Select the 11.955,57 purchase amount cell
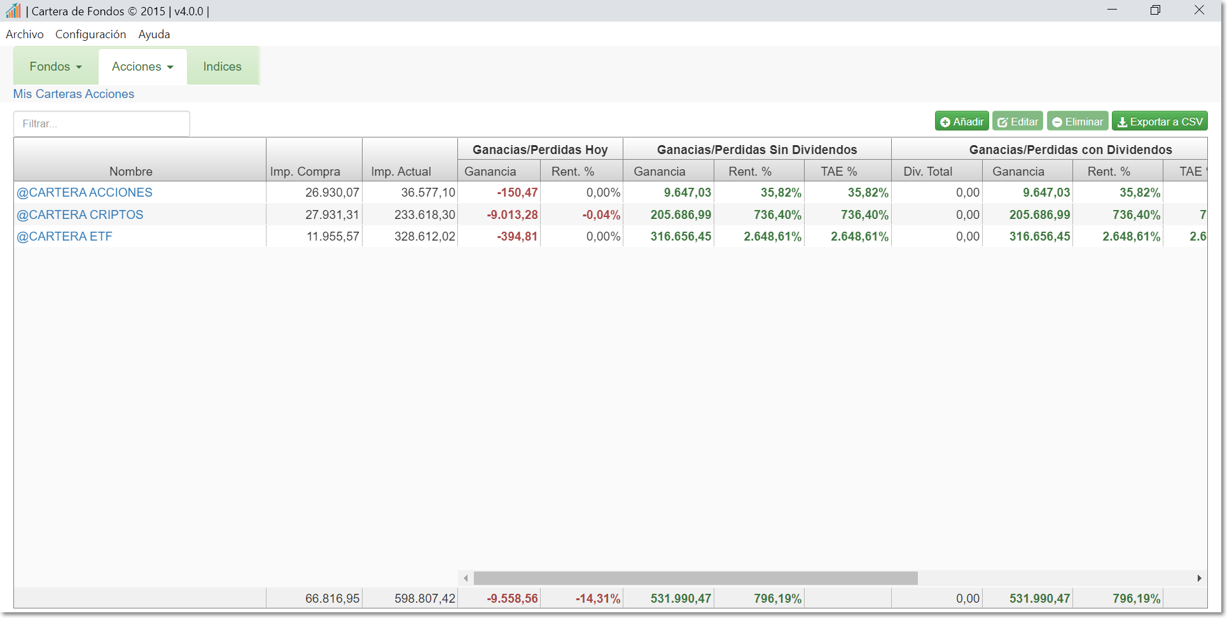Image resolution: width=1227 pixels, height=618 pixels. coord(314,236)
